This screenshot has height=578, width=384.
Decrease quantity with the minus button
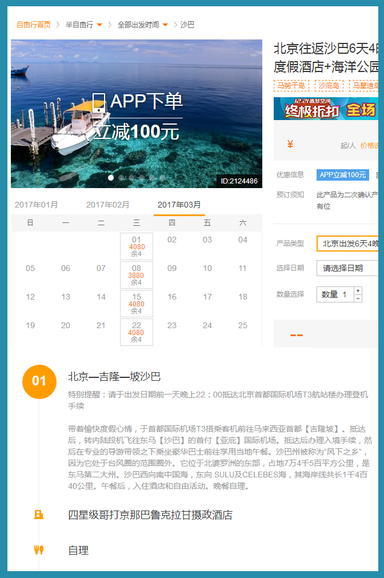[x=358, y=298]
